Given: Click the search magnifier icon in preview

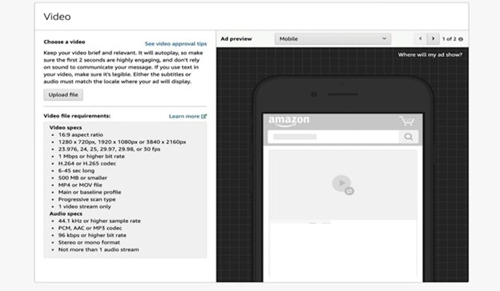Looking at the screenshot, I should (x=408, y=137).
